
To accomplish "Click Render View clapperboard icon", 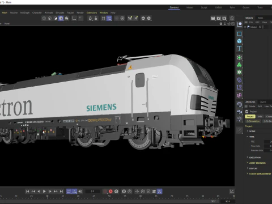I will tap(213, 18).
